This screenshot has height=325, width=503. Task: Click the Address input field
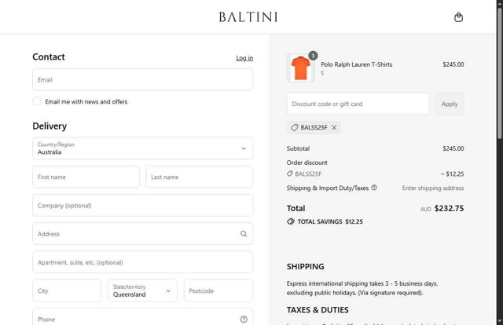coord(142,234)
